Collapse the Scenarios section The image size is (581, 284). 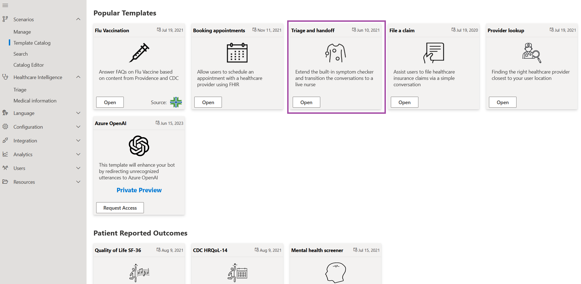(78, 19)
